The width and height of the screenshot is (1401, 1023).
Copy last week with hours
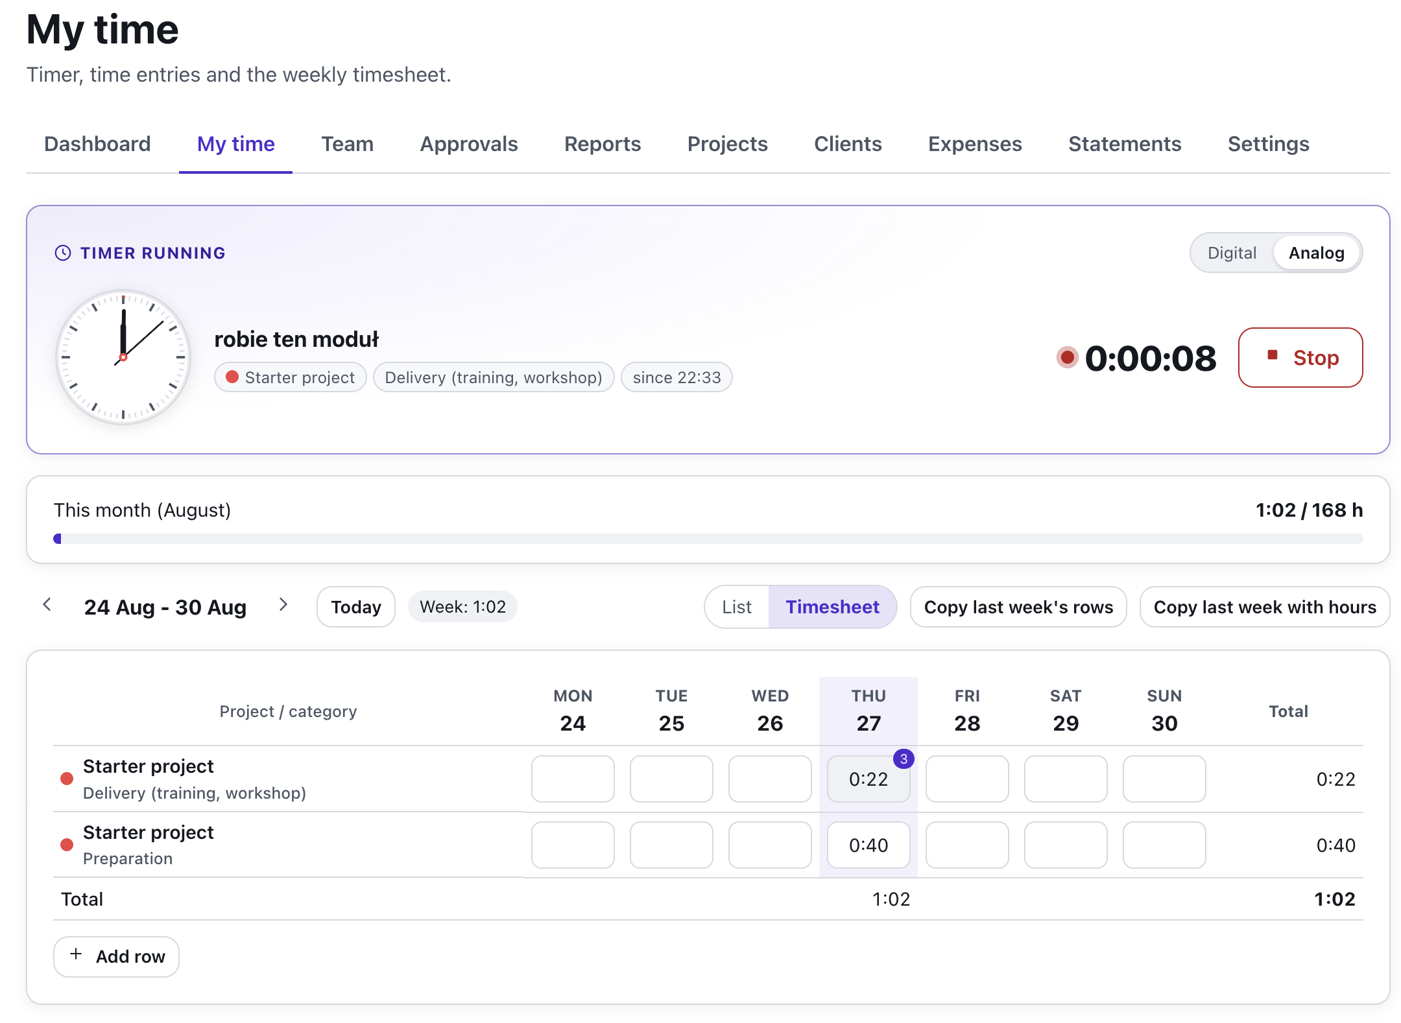tap(1265, 607)
